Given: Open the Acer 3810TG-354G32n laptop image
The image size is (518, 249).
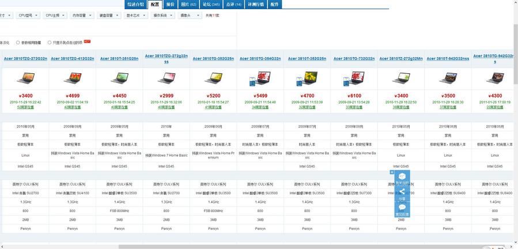Looking at the screenshot, I should (260, 78).
